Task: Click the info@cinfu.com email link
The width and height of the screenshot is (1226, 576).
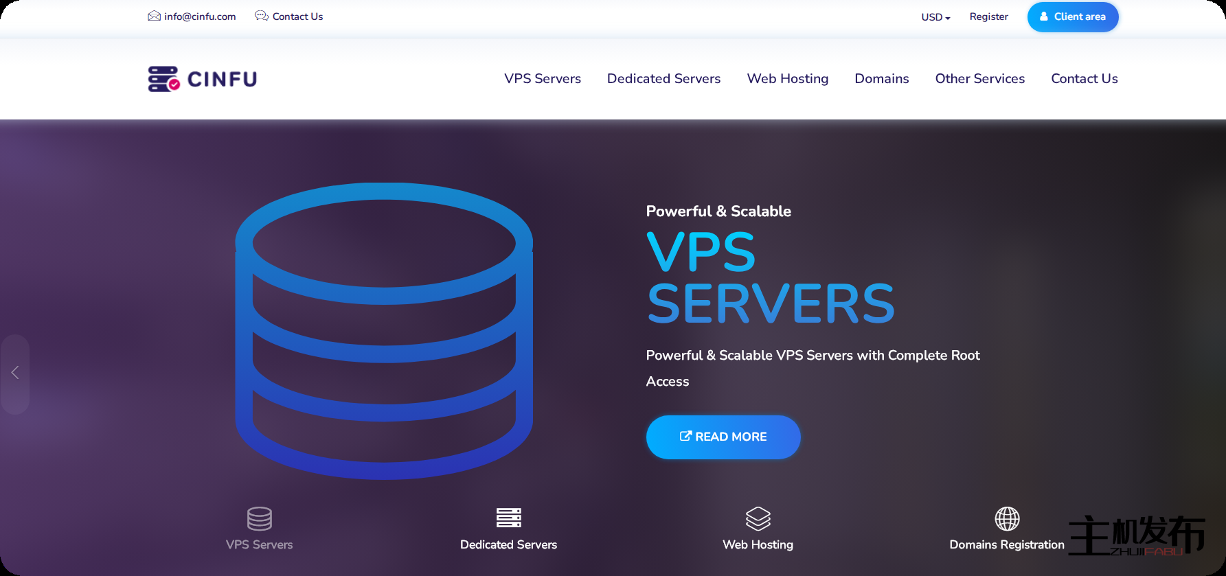Action: click(200, 16)
